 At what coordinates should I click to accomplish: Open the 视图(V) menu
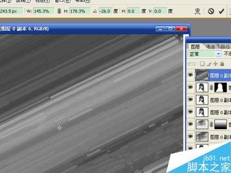coord(43,1)
